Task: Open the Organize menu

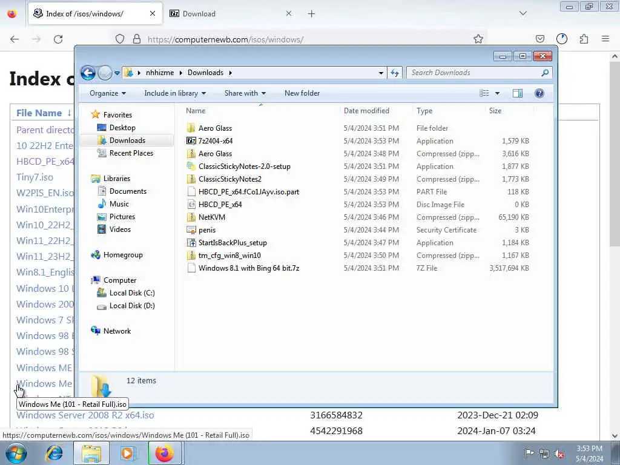Action: (108, 93)
